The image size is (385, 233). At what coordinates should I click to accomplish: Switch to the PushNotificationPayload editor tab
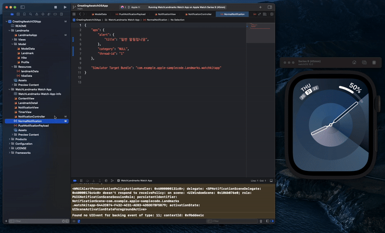pos(130,14)
